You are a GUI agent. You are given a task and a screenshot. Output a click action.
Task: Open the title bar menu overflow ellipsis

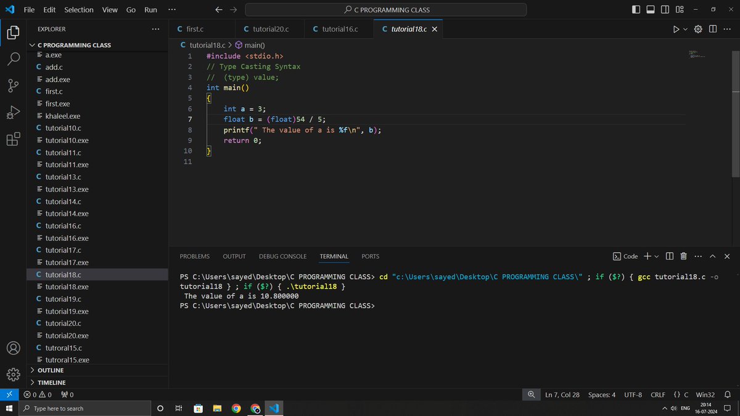171,10
